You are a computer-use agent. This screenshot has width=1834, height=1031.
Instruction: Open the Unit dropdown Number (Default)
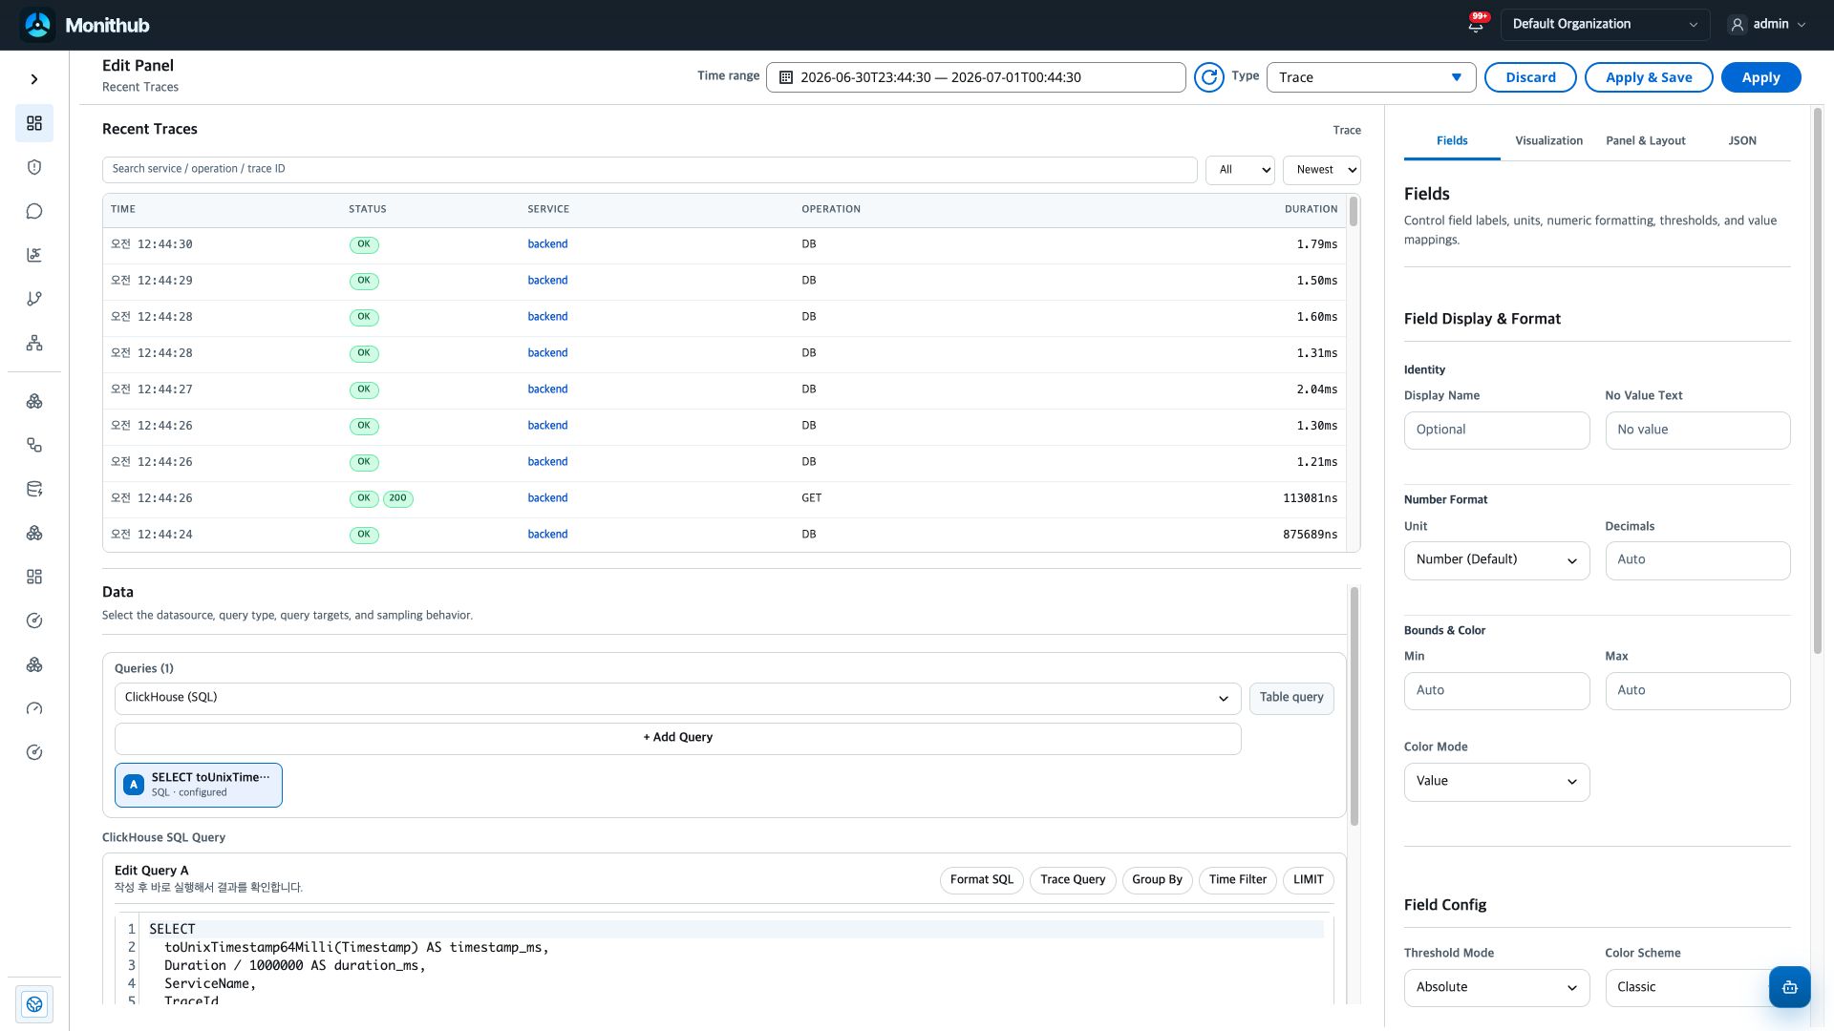pos(1496,560)
